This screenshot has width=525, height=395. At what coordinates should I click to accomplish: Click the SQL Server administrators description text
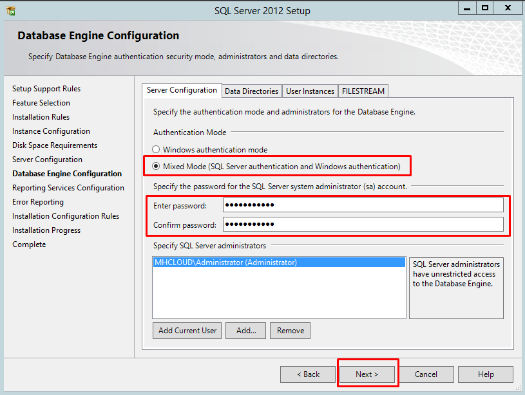click(456, 274)
